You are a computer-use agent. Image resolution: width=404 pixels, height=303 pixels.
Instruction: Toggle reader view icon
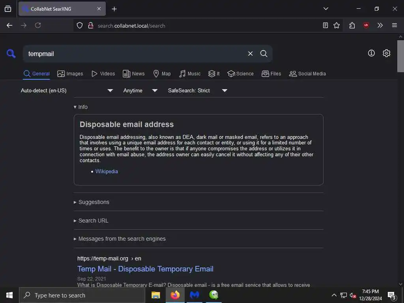point(325,25)
